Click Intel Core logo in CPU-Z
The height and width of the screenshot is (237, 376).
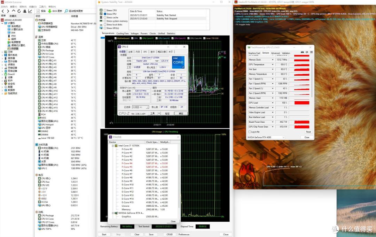click(178, 62)
